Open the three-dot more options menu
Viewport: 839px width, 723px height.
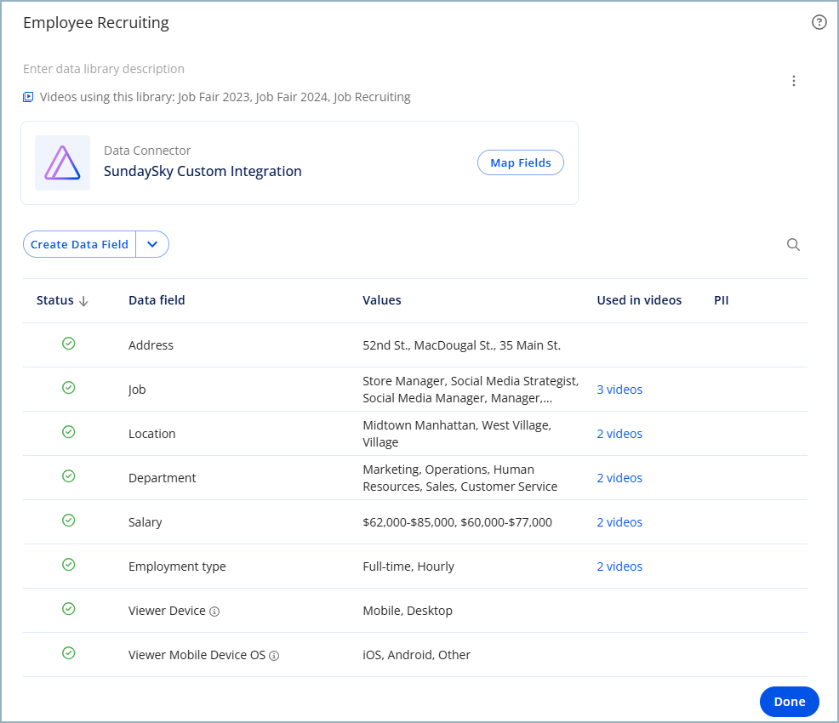pyautogui.click(x=794, y=81)
